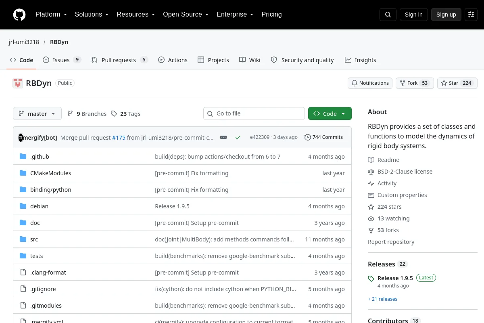This screenshot has width=484, height=323.
Task: Open pull request #175 link
Action: tap(119, 137)
